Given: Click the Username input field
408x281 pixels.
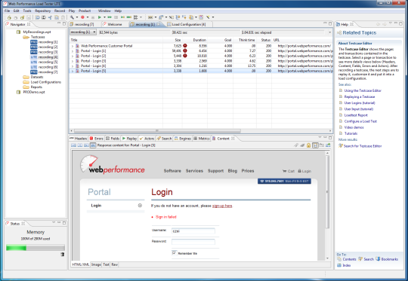Looking at the screenshot, I should (x=193, y=231).
